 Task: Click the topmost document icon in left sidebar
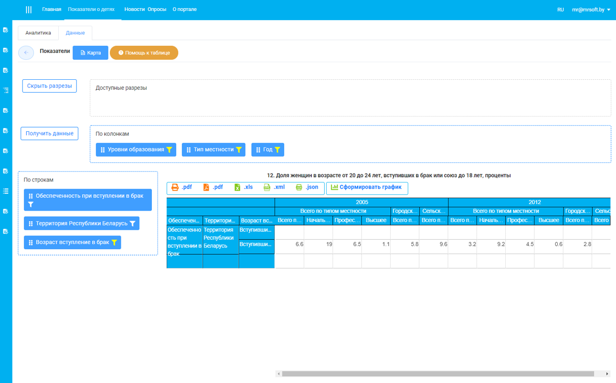tap(6, 30)
